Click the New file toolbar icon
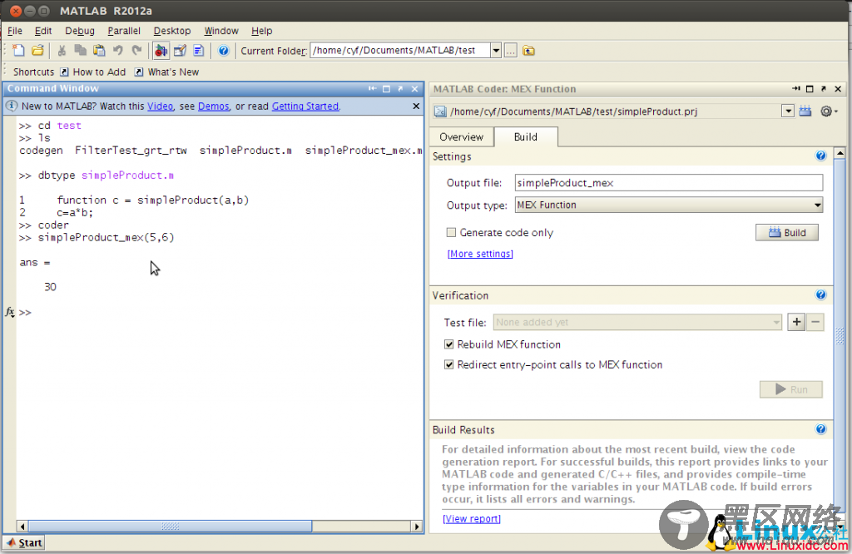The image size is (852, 554). coord(18,51)
